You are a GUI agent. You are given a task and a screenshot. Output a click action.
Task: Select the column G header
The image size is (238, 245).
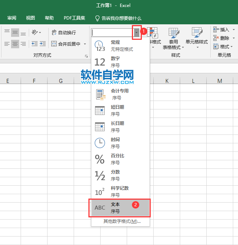61,81
